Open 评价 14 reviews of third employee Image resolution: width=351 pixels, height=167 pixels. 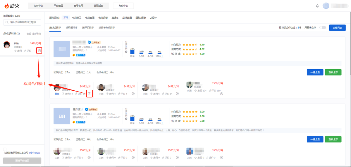(x=167, y=94)
